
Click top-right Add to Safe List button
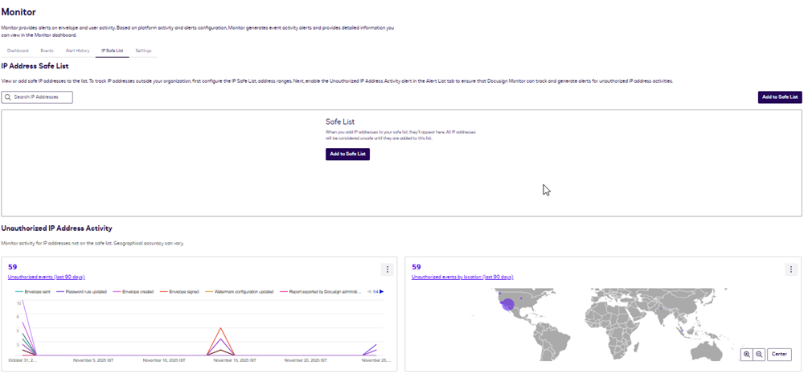[x=779, y=97]
